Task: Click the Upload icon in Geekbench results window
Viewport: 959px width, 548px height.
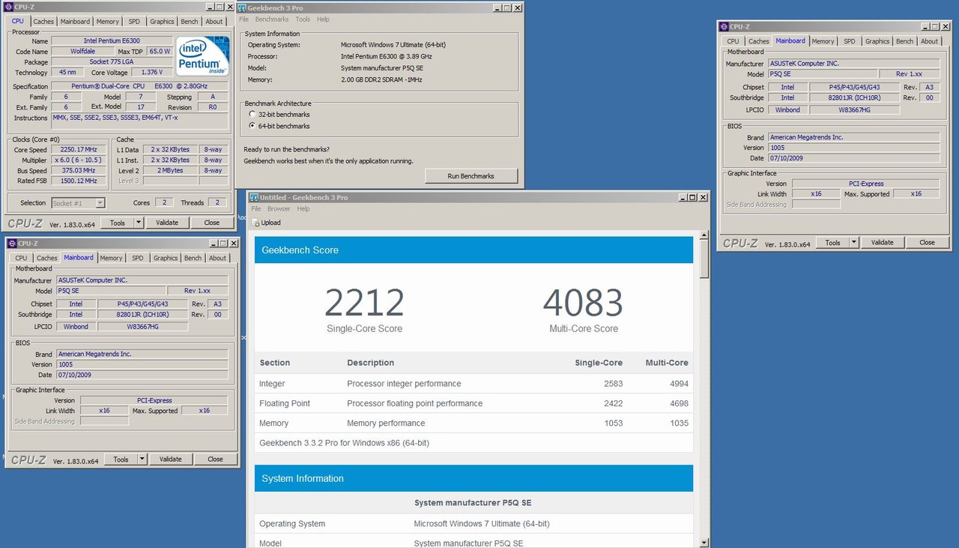Action: (x=255, y=223)
